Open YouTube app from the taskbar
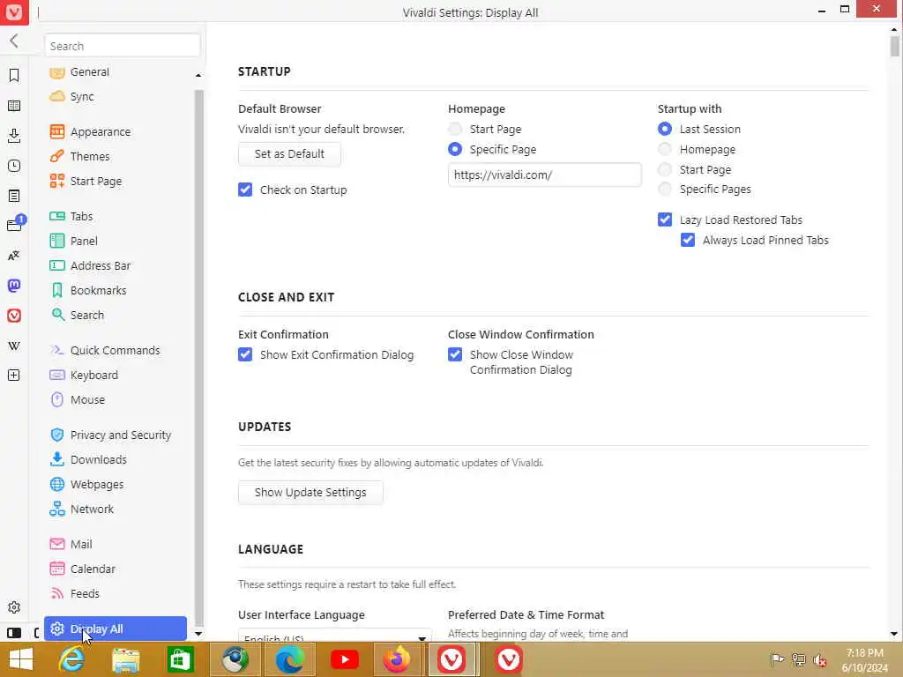This screenshot has width=903, height=677. coord(345,659)
